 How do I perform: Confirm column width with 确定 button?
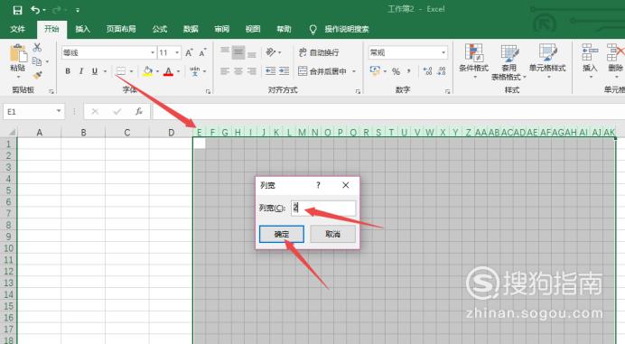pos(282,234)
